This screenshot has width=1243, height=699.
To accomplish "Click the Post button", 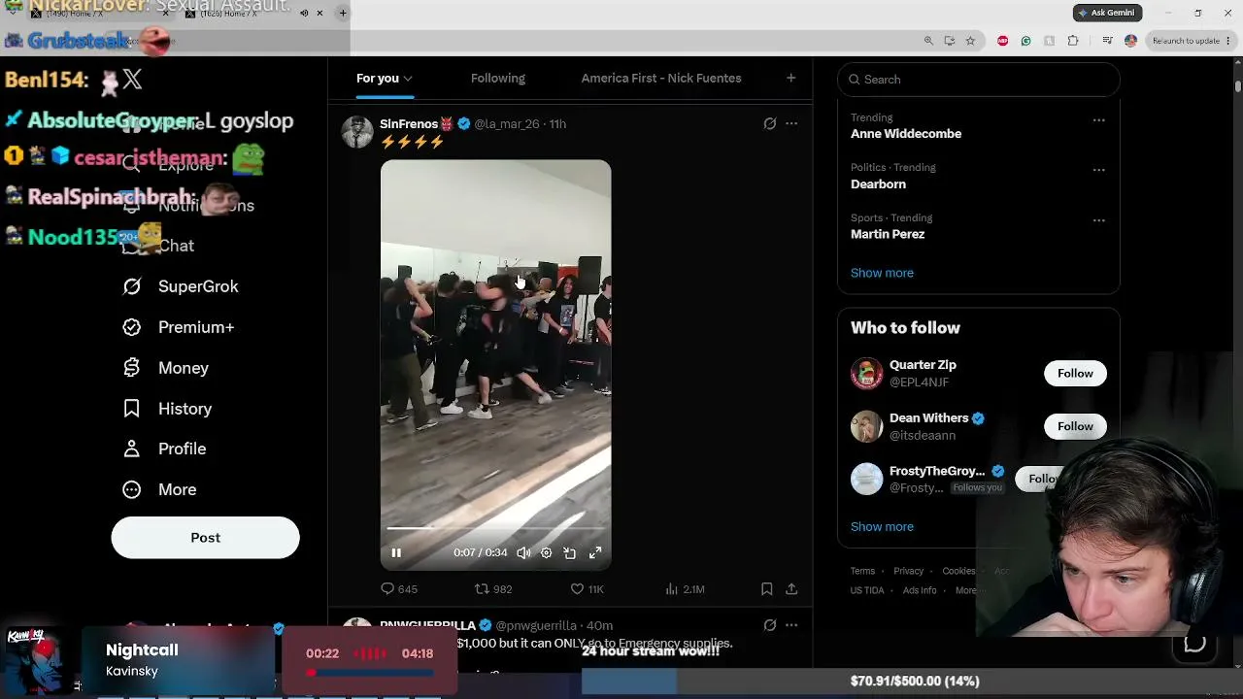I will pyautogui.click(x=205, y=538).
